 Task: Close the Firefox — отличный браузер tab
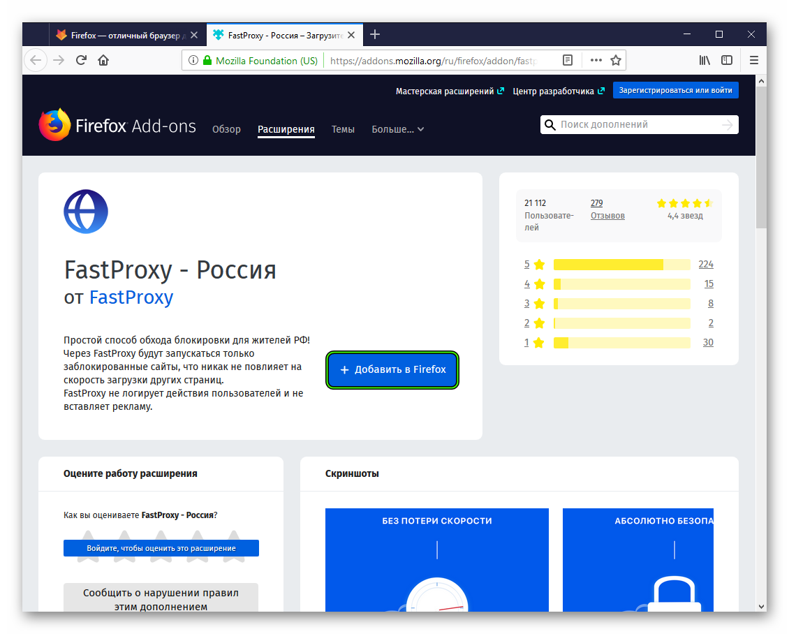click(194, 35)
